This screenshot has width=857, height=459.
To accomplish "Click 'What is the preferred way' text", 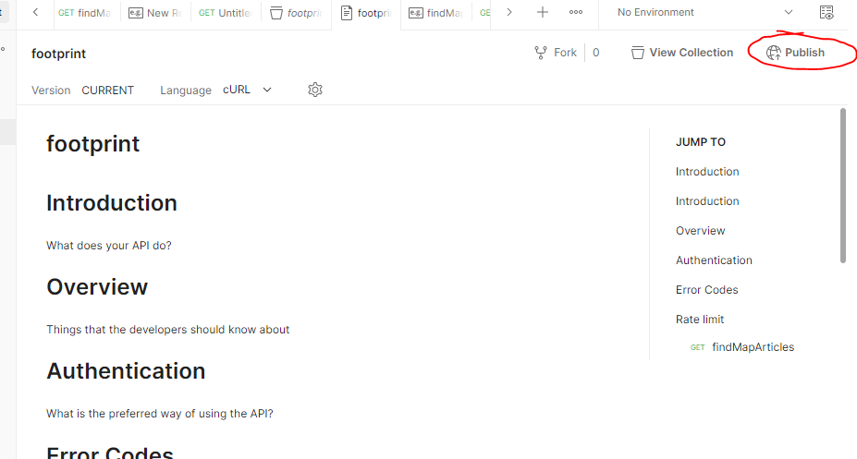I will click(160, 414).
